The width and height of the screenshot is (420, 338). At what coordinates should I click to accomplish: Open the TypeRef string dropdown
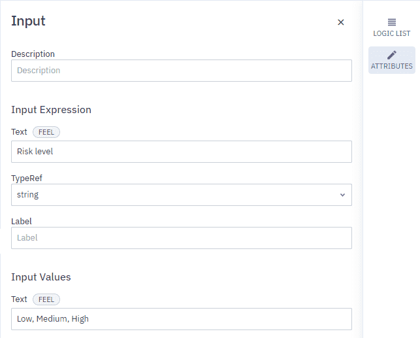(182, 195)
